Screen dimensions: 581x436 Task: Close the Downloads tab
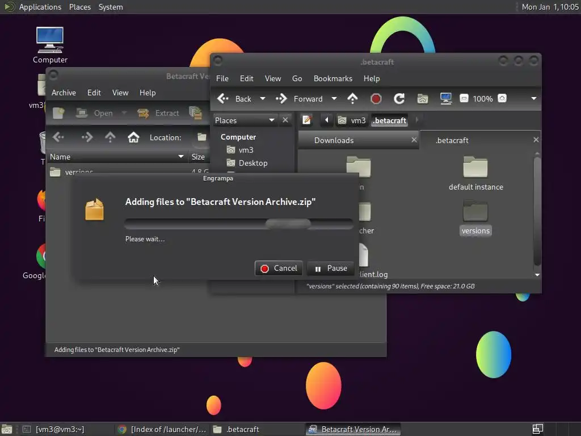[414, 140]
